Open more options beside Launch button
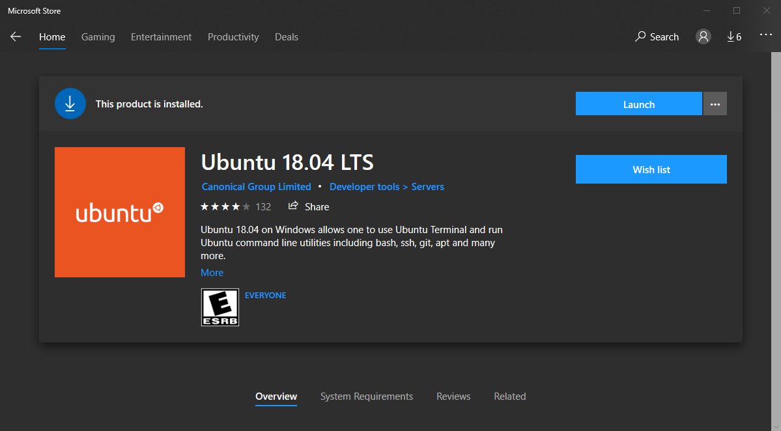 tap(715, 104)
